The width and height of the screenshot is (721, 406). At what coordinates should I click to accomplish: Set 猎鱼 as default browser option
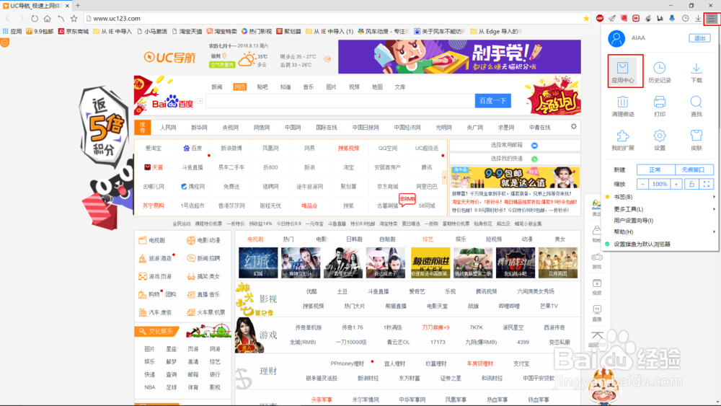(642, 244)
